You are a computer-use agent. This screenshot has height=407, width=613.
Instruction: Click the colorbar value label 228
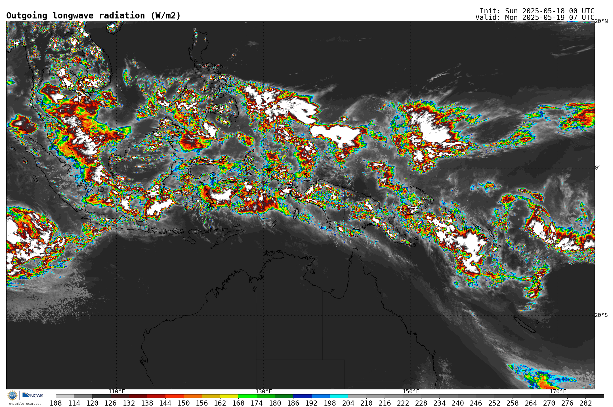[421, 403]
